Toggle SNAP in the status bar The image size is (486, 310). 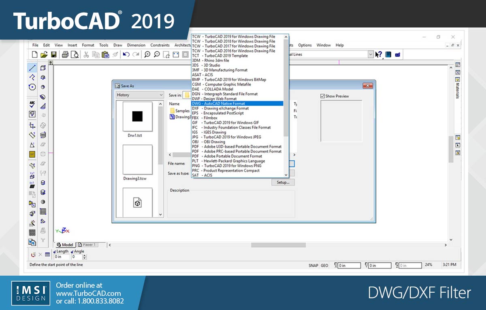313,266
